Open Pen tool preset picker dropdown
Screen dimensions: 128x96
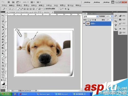[x=6, y=9]
